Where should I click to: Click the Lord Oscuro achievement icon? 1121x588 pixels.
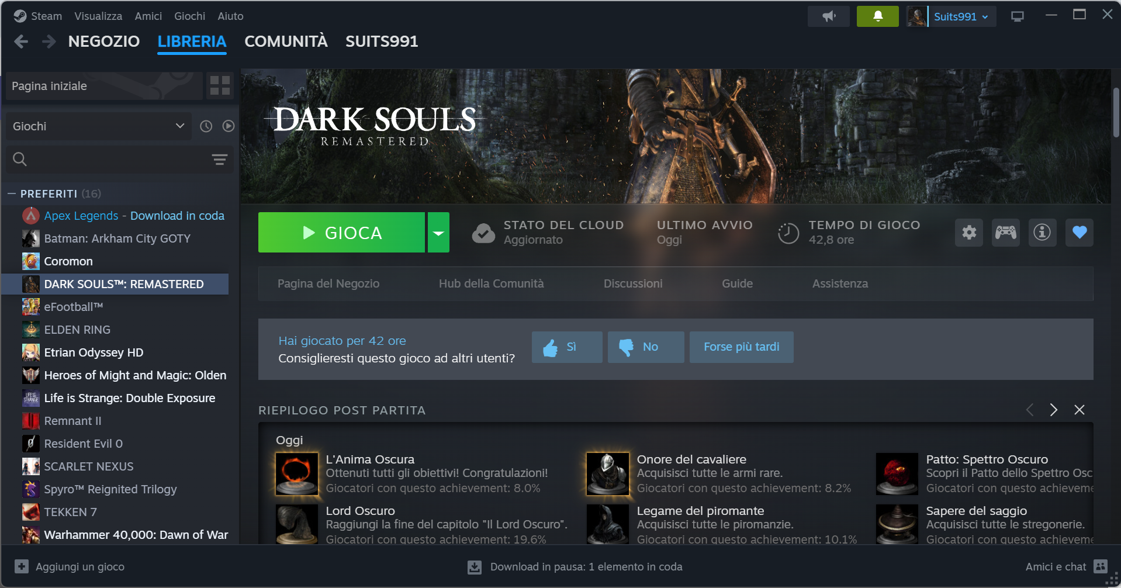pos(297,524)
